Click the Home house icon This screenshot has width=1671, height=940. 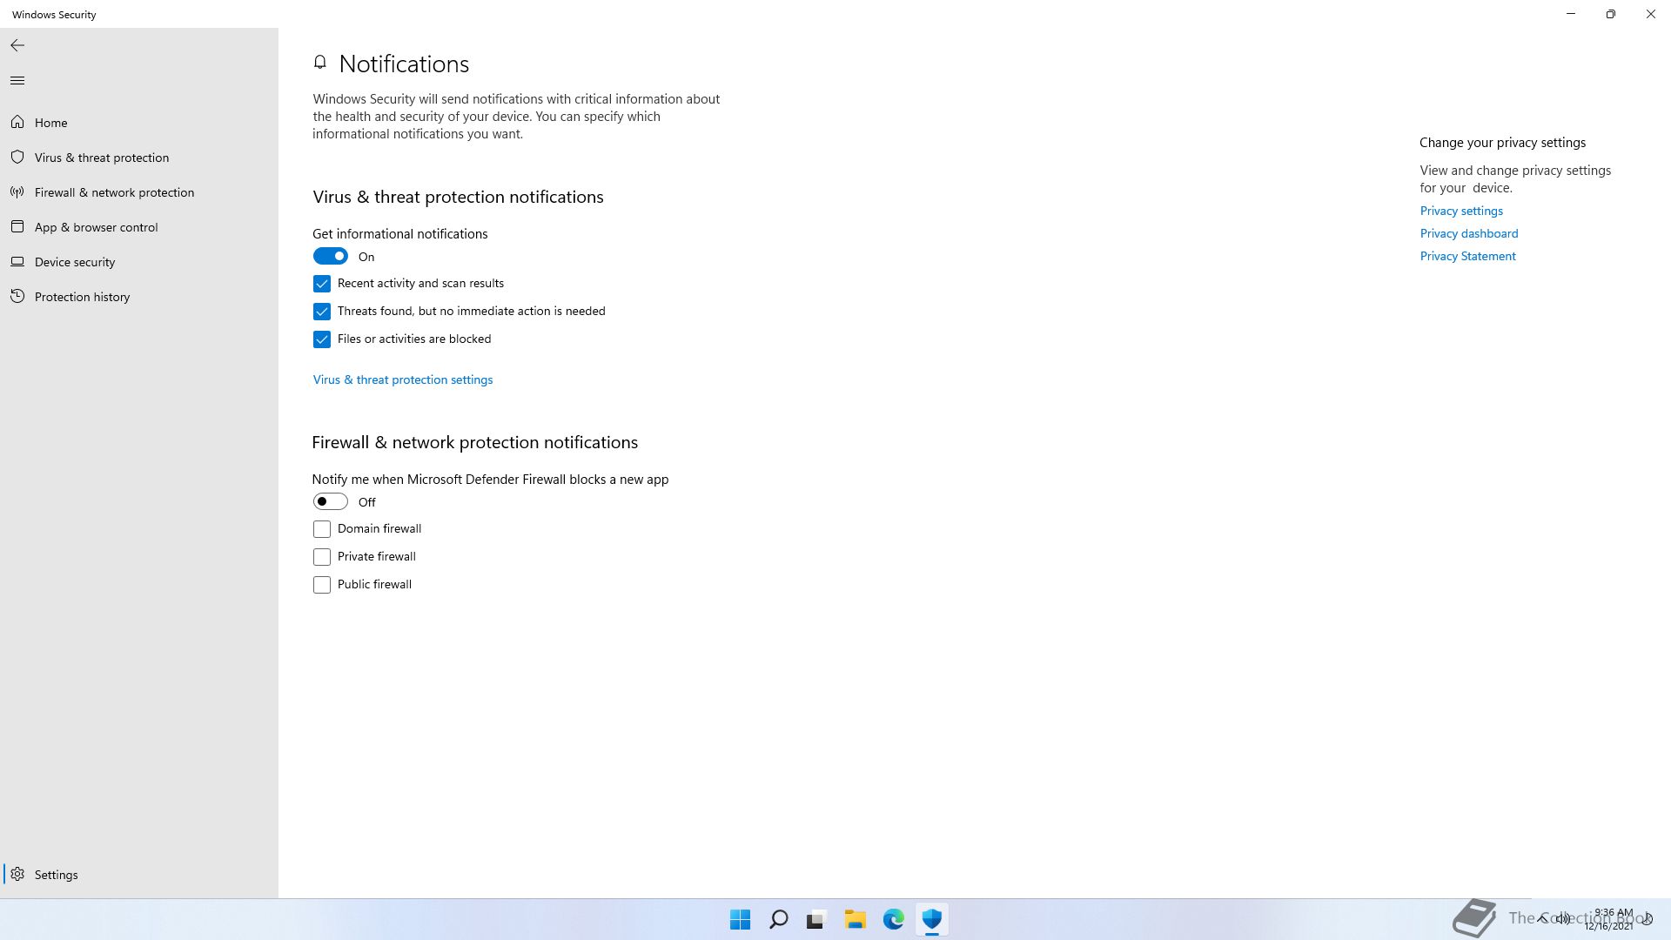tap(17, 123)
